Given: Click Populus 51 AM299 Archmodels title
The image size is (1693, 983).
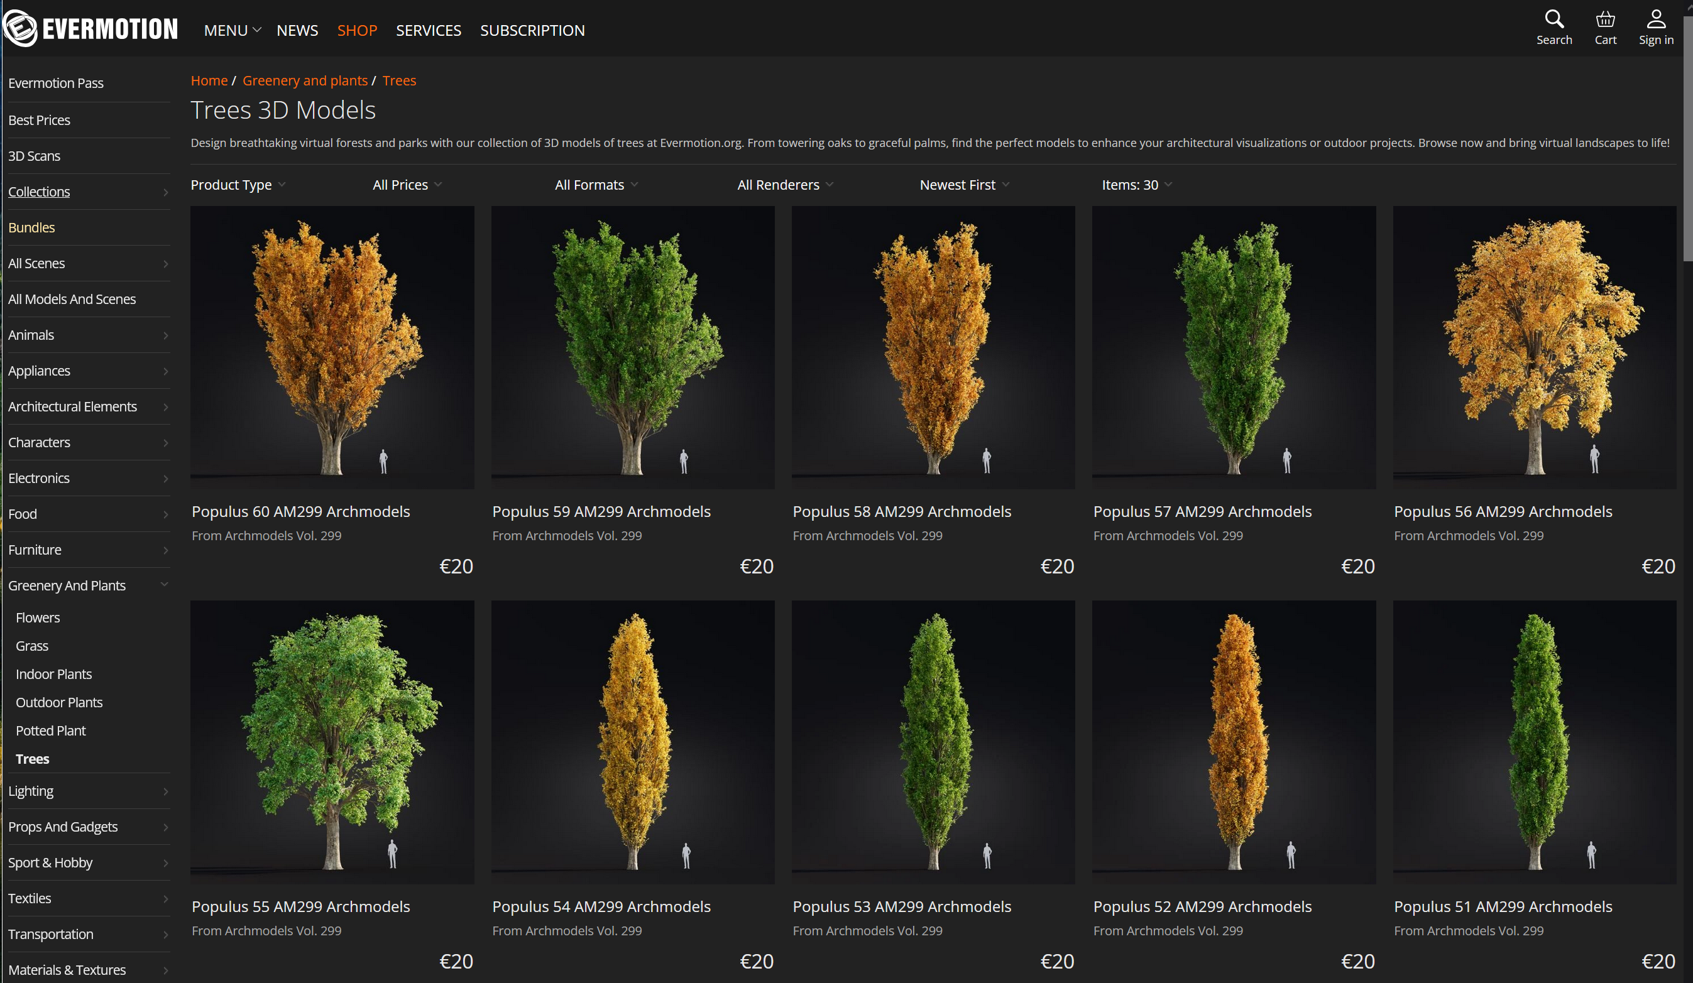Looking at the screenshot, I should [1502, 906].
